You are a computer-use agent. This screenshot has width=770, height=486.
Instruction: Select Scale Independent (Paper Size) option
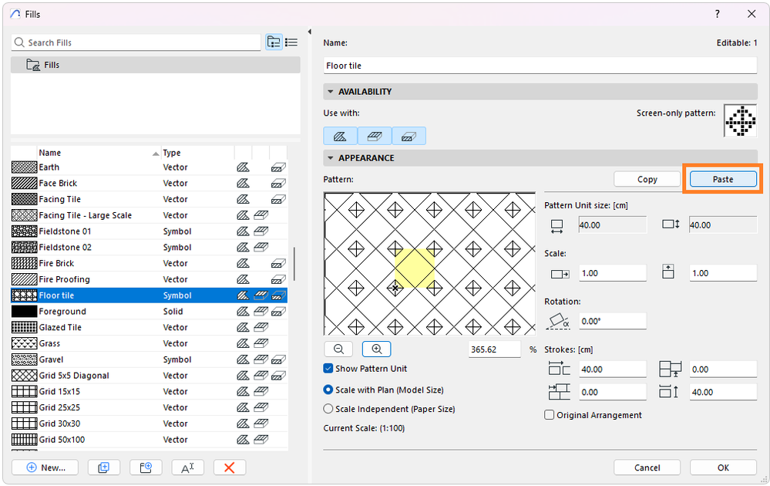329,409
